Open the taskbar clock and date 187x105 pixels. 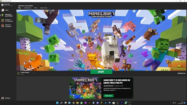pos(181,103)
